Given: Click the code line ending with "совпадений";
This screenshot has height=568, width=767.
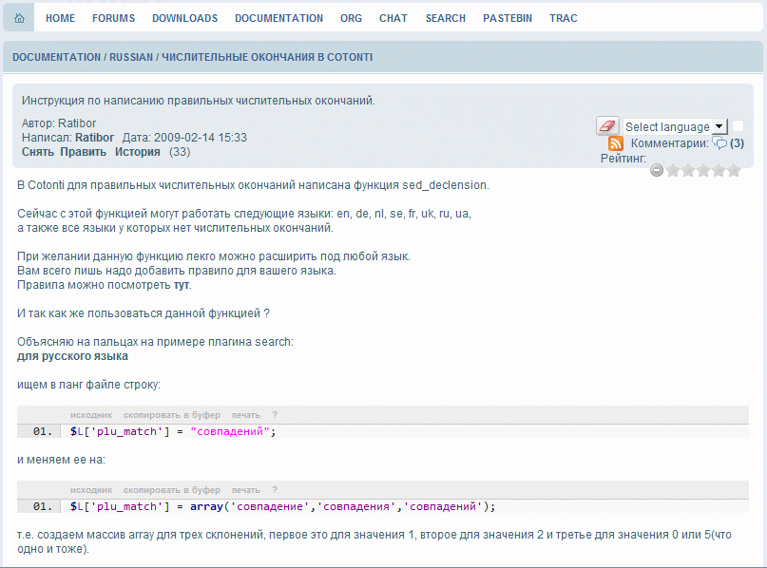Looking at the screenshot, I should (x=173, y=431).
